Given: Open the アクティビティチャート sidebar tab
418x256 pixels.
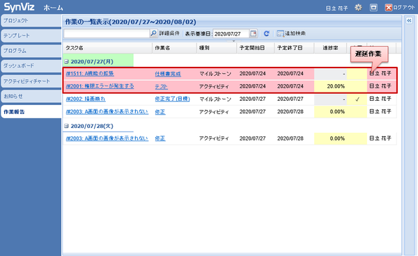Looking at the screenshot, I should point(31,81).
